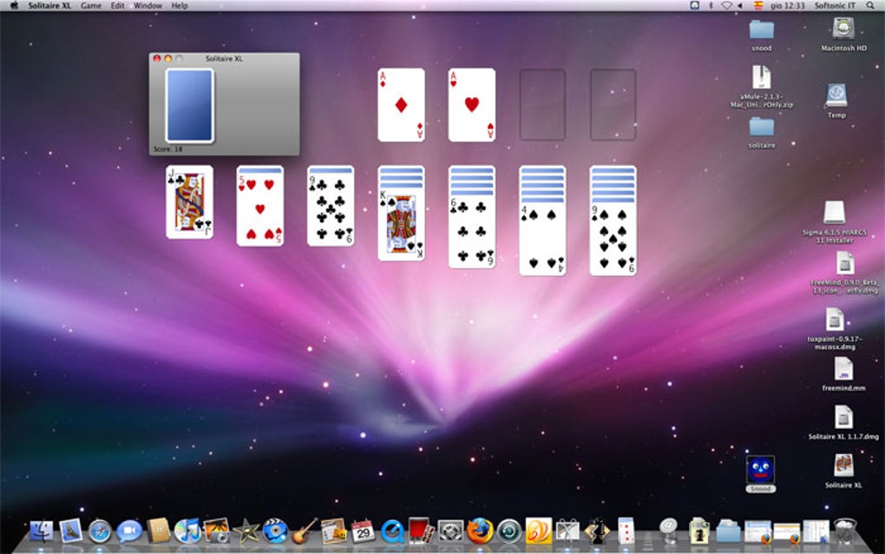Open Address Book from the Dock
The height and width of the screenshot is (554, 885).
point(159,531)
